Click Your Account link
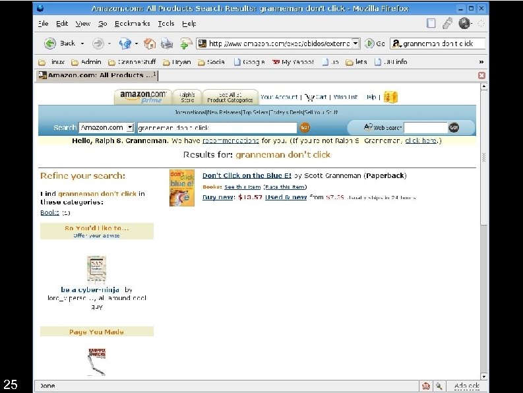Screen dimensions: 523x393 pyautogui.click(x=279, y=97)
